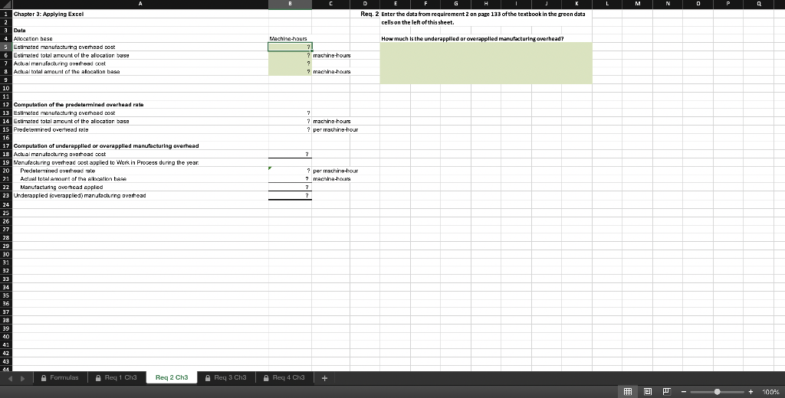Switch to Page Break Preview icon
Screen dimensions: 785x398
[667, 392]
